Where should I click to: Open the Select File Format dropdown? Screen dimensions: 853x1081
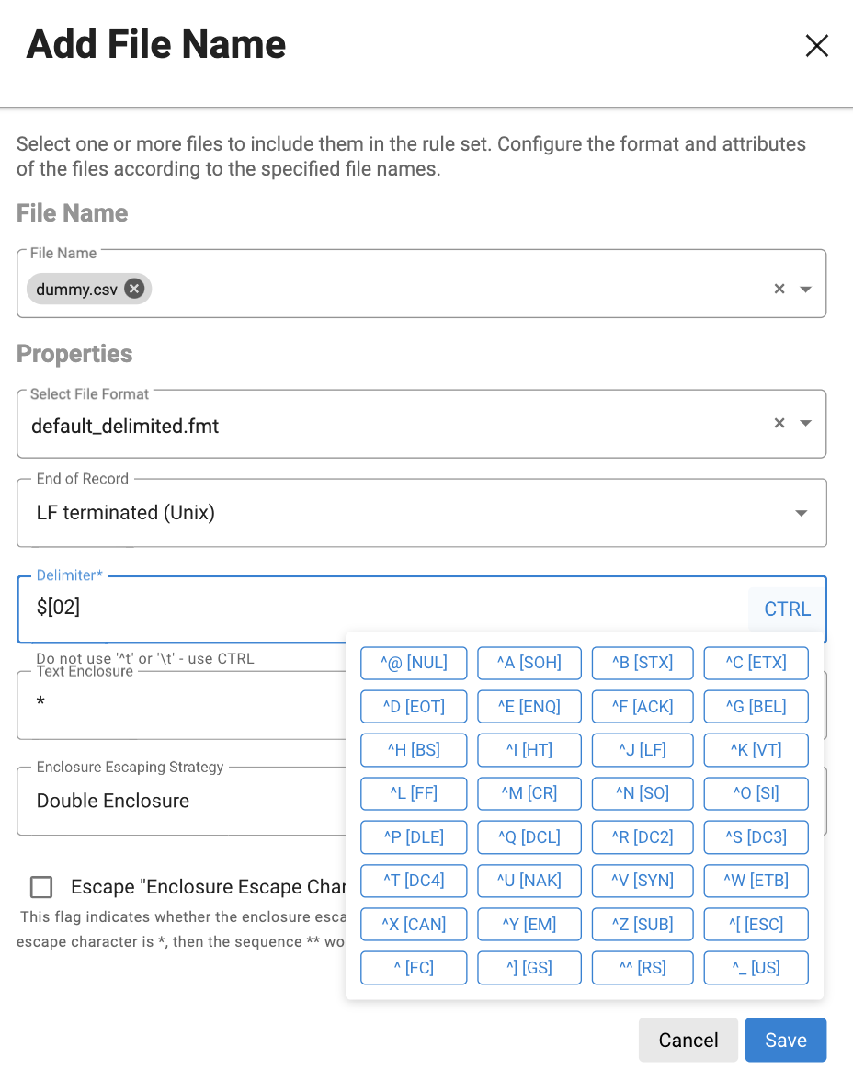[x=806, y=424]
